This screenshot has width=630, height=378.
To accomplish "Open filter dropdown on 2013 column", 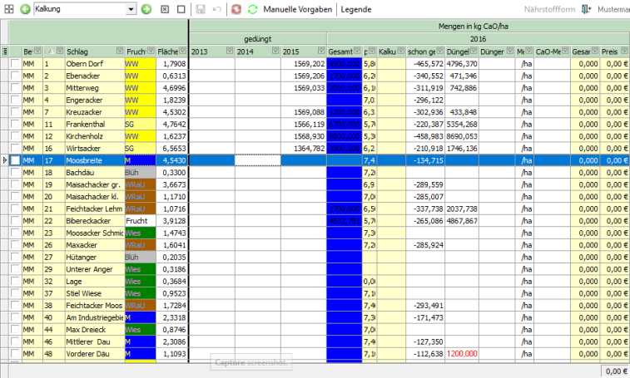I will click(x=230, y=51).
